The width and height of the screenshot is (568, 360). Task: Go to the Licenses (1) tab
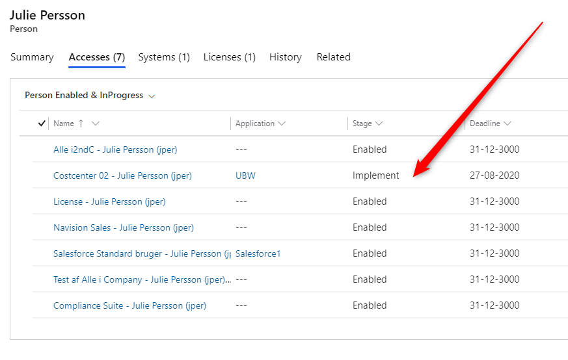tap(229, 57)
